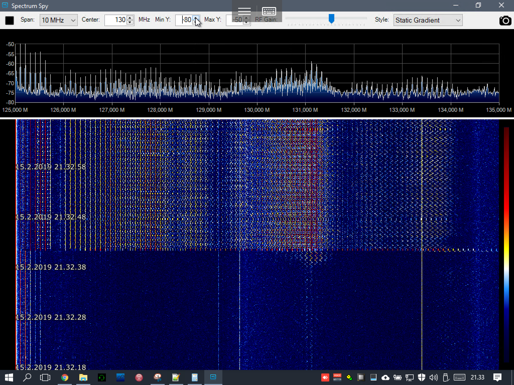The height and width of the screenshot is (385, 514).
Task: Click the waterfall color gradient scale bar
Action: coord(506,244)
